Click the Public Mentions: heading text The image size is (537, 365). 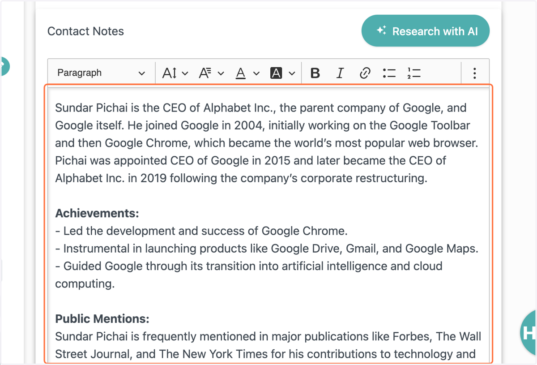102,319
